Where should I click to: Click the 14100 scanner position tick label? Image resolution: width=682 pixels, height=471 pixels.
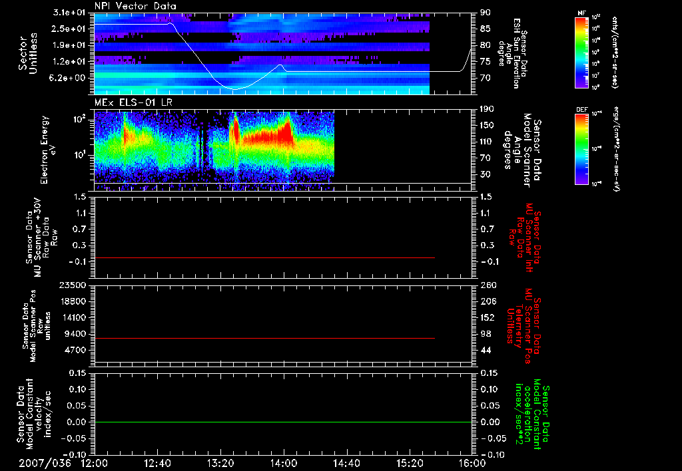click(73, 317)
